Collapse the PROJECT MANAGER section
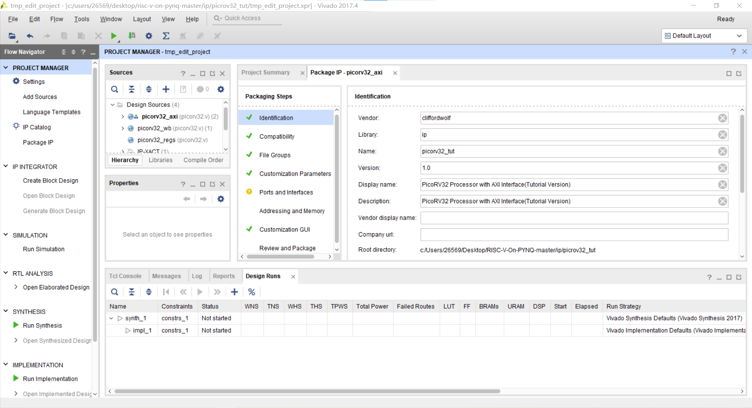 (6, 68)
